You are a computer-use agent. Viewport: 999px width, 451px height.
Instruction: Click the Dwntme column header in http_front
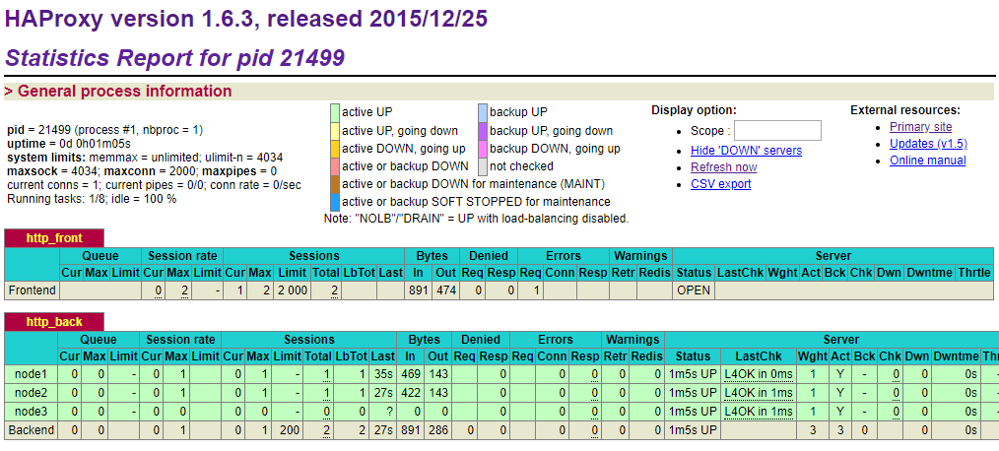coord(930,273)
